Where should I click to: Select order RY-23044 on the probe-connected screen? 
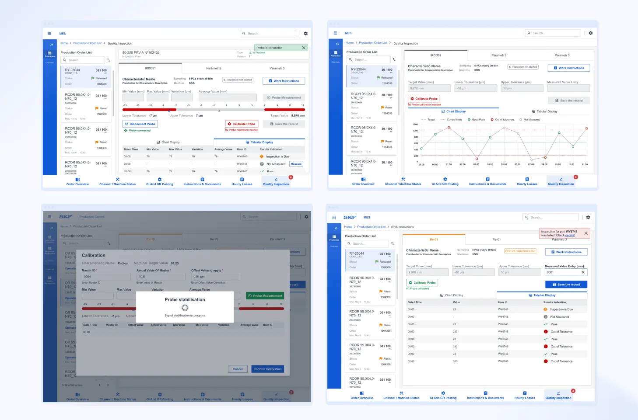[87, 77]
